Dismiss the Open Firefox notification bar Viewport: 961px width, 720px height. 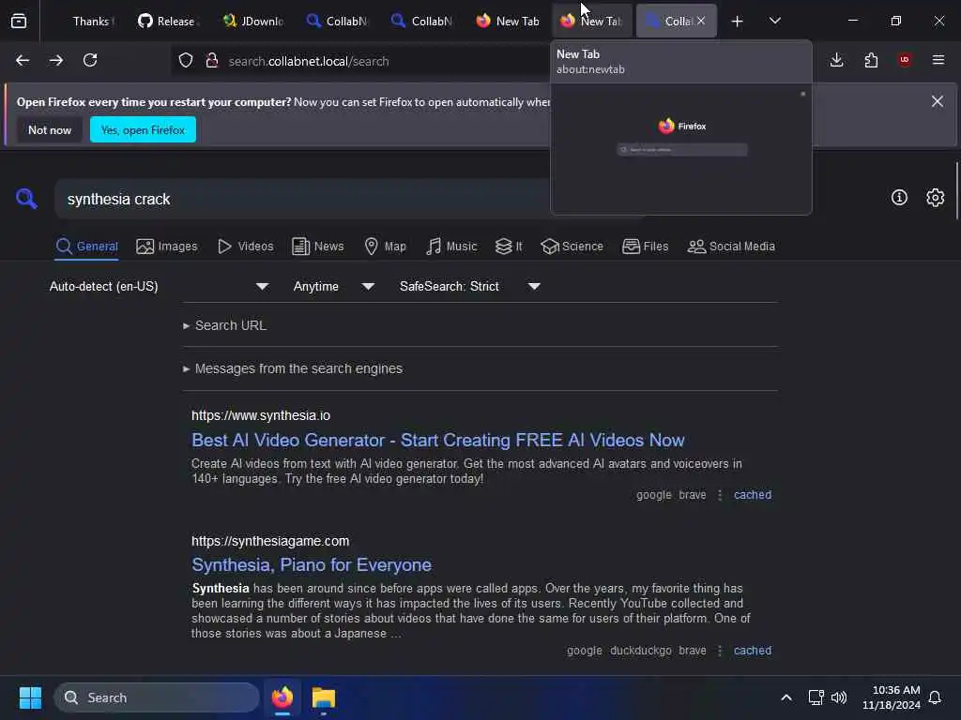(x=938, y=101)
